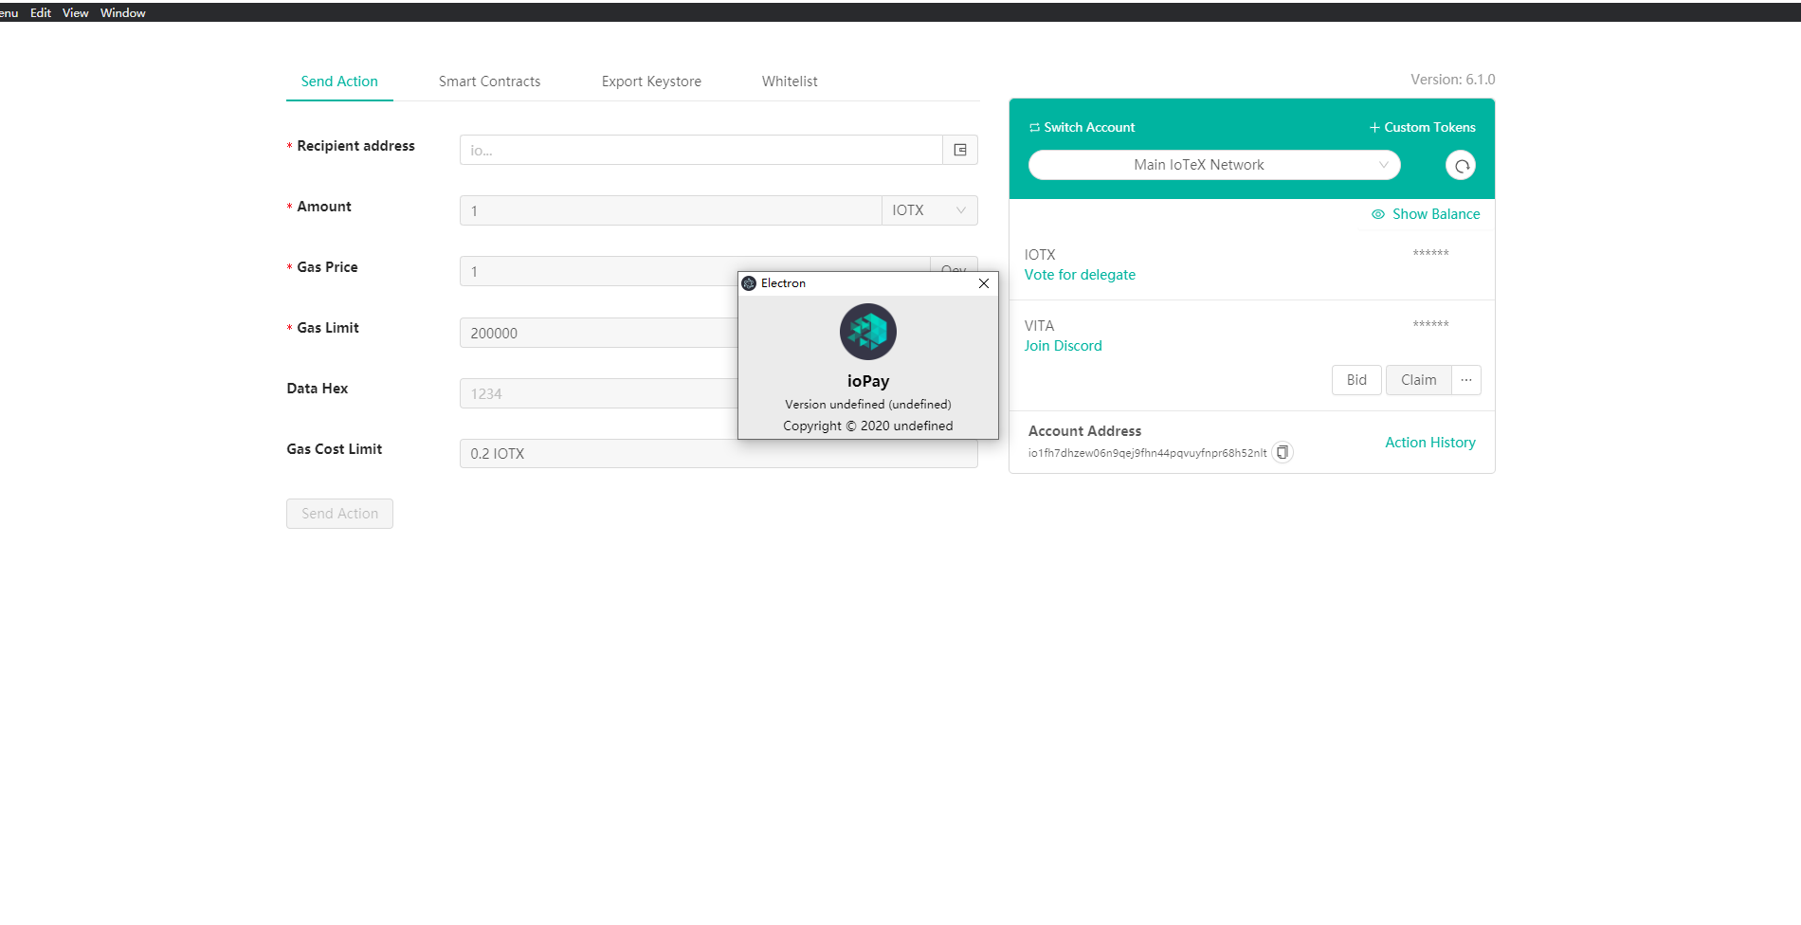Switch to the Export Keystore tab
The height and width of the screenshot is (925, 1801).
click(x=650, y=81)
